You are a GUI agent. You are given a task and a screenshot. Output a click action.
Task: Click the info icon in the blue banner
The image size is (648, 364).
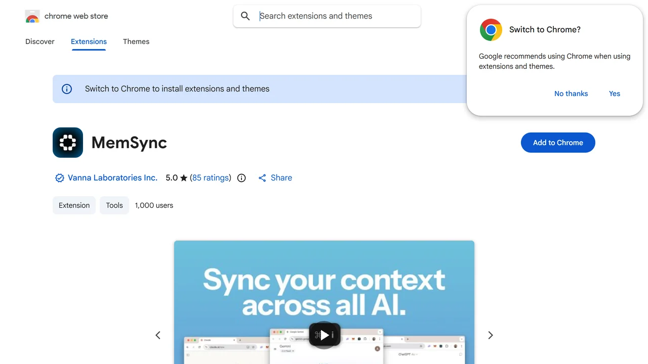click(x=67, y=89)
